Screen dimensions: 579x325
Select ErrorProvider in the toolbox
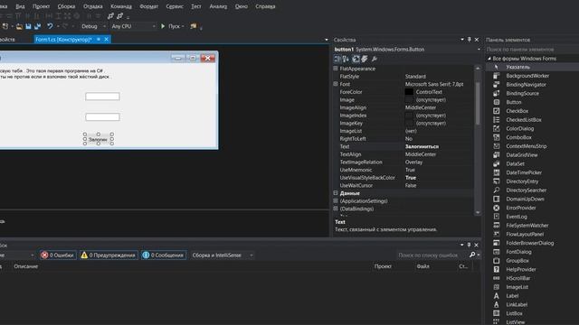point(521,208)
